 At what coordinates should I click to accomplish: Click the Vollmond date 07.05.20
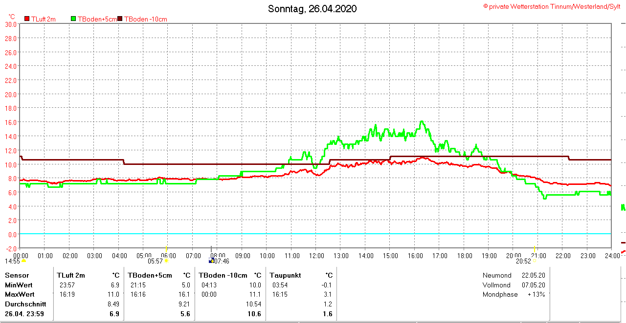pyautogui.click(x=533, y=285)
